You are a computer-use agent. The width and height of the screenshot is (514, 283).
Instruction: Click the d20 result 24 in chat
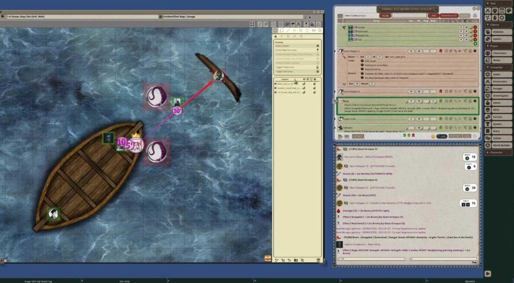click(x=469, y=188)
